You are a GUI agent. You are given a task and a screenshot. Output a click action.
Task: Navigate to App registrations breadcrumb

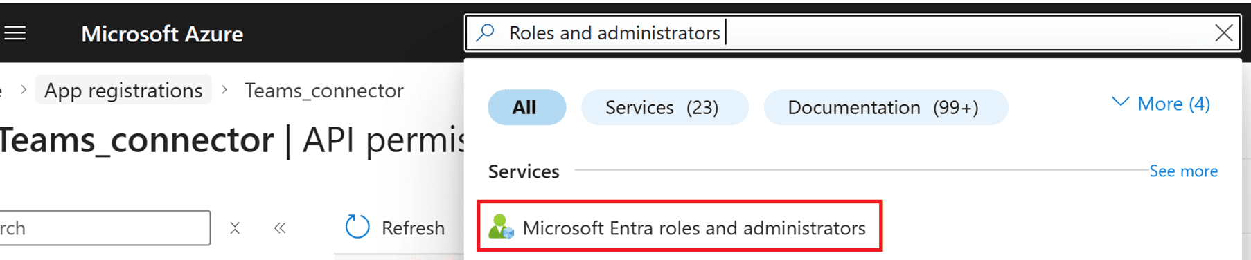click(123, 91)
